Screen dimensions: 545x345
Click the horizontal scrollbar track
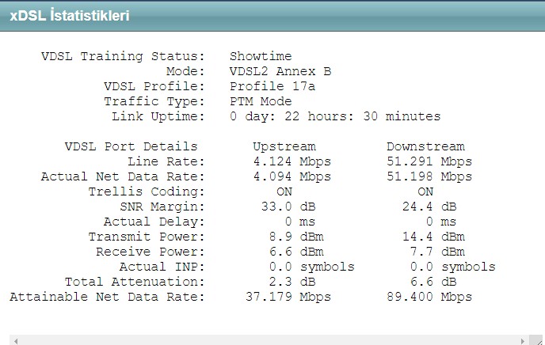pos(269,341)
